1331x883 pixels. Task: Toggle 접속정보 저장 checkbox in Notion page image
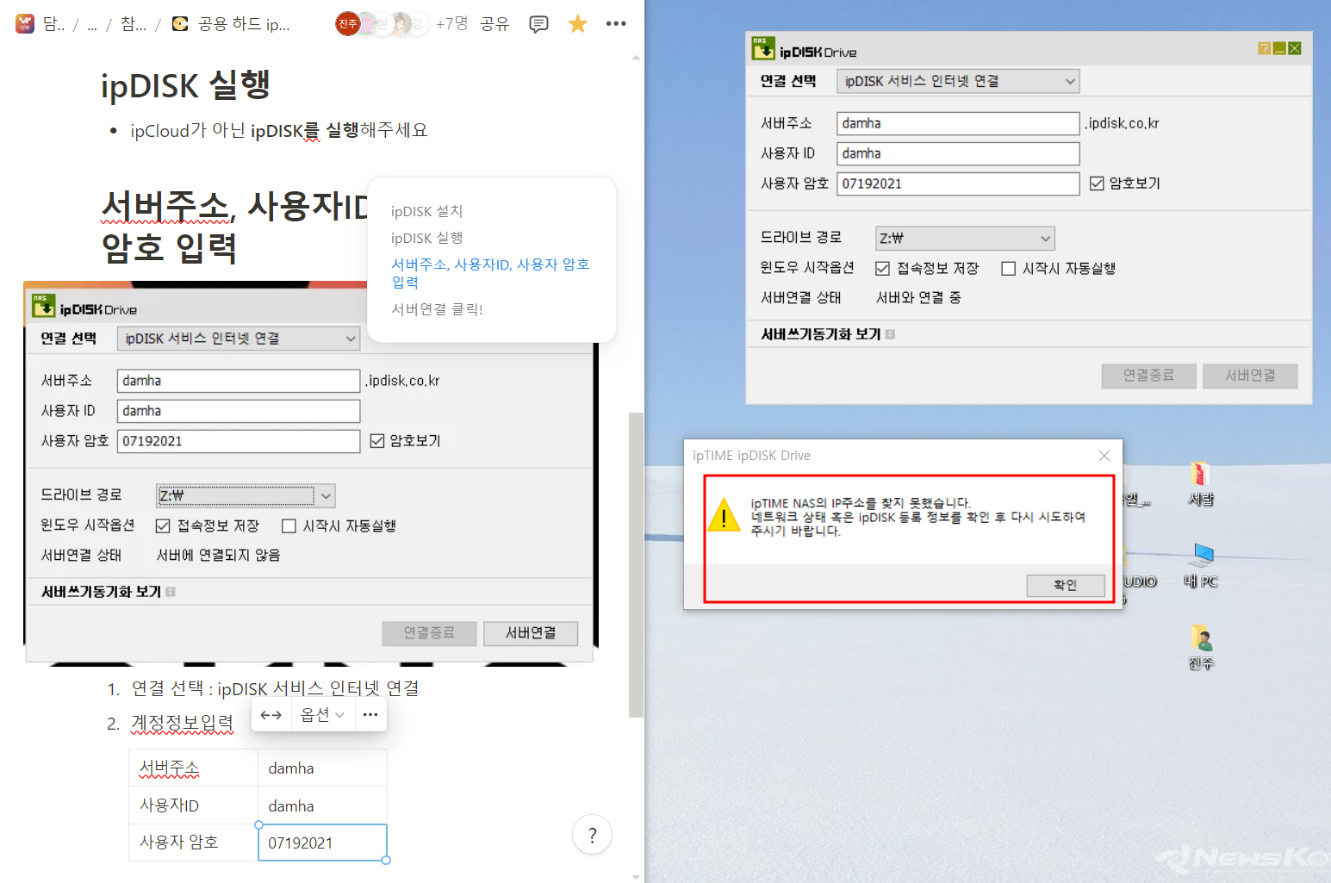click(163, 525)
